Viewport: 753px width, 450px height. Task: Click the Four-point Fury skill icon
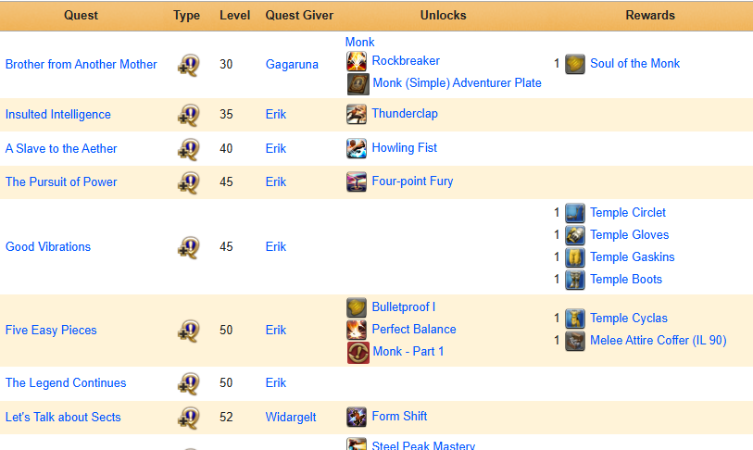(x=357, y=181)
